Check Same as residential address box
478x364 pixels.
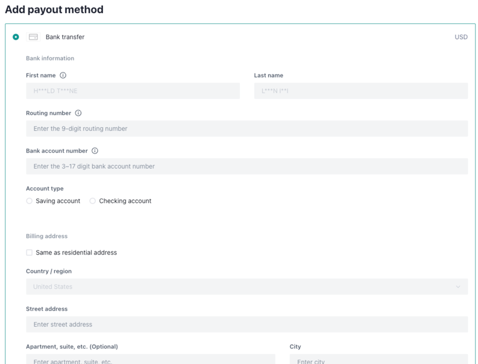(29, 253)
